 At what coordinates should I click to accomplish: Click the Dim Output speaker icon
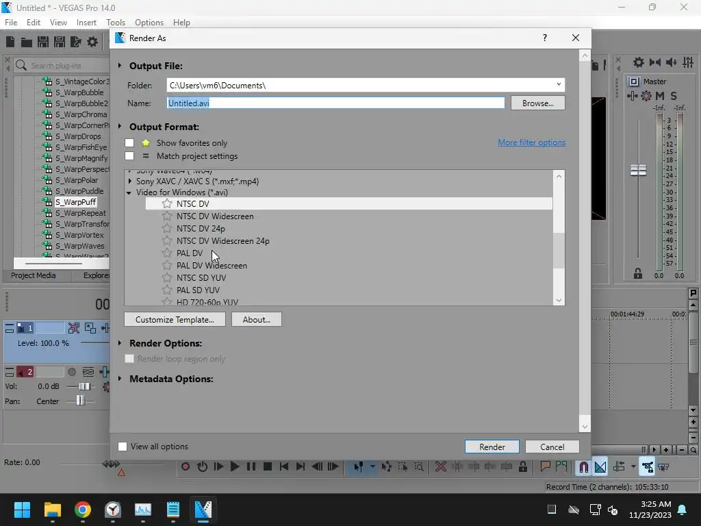pos(671,62)
